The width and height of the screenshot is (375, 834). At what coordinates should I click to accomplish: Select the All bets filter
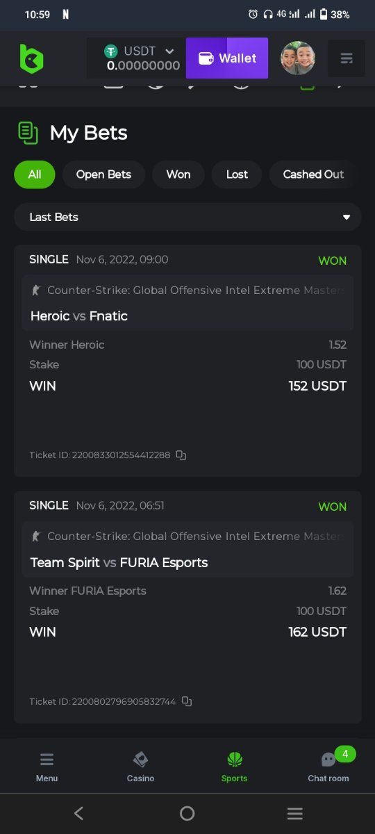coord(34,174)
